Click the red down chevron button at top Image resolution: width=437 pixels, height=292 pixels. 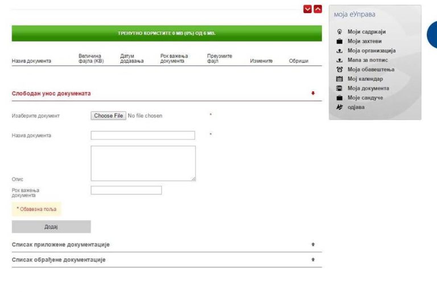(x=308, y=9)
